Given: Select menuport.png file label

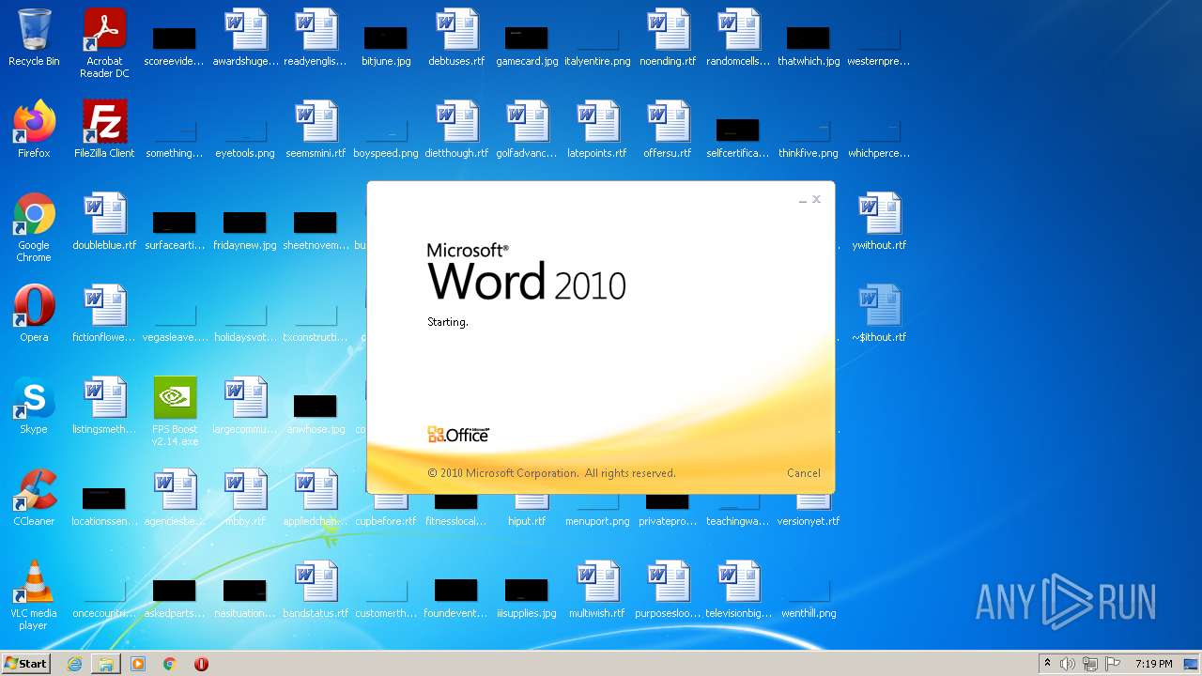Looking at the screenshot, I should 597,521.
